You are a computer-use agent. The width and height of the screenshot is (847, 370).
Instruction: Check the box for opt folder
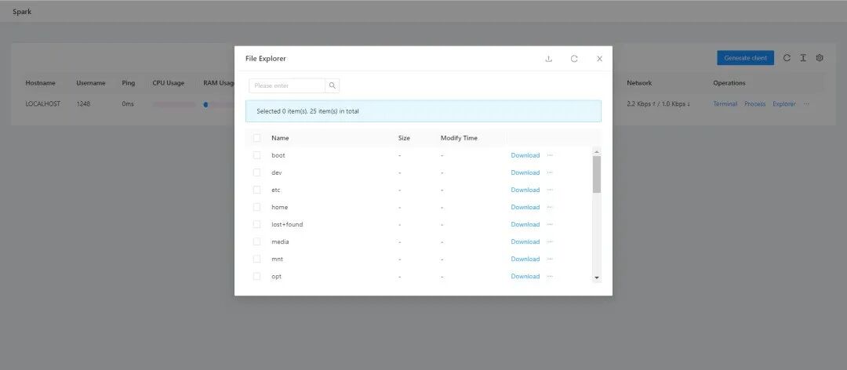[256, 276]
